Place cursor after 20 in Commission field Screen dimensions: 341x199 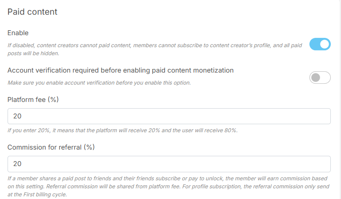(x=22, y=164)
